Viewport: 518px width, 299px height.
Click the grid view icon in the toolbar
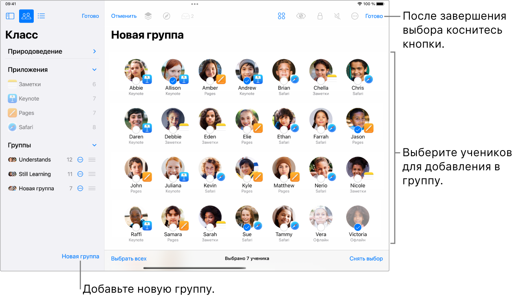pos(281,16)
